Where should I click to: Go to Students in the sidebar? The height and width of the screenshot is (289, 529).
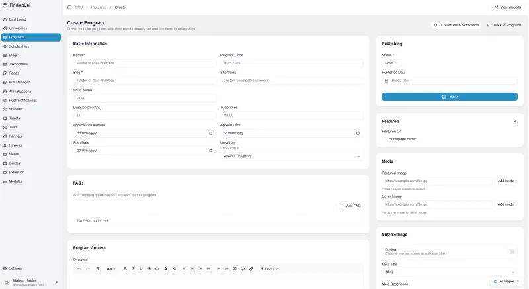[x=31, y=109]
